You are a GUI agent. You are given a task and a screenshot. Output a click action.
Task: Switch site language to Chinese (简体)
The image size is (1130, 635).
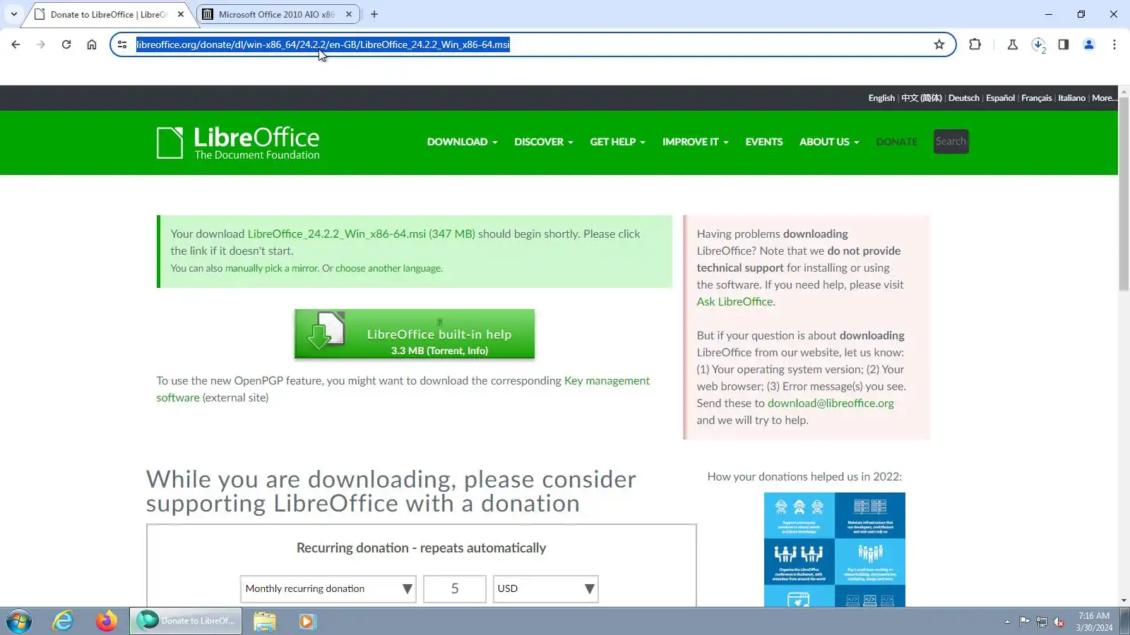point(921,98)
